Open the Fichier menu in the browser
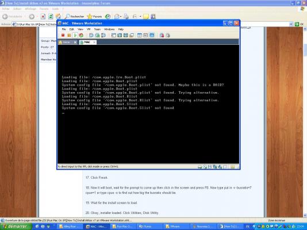Viewport: 307px width, 230px height. pyautogui.click(x=6, y=9)
